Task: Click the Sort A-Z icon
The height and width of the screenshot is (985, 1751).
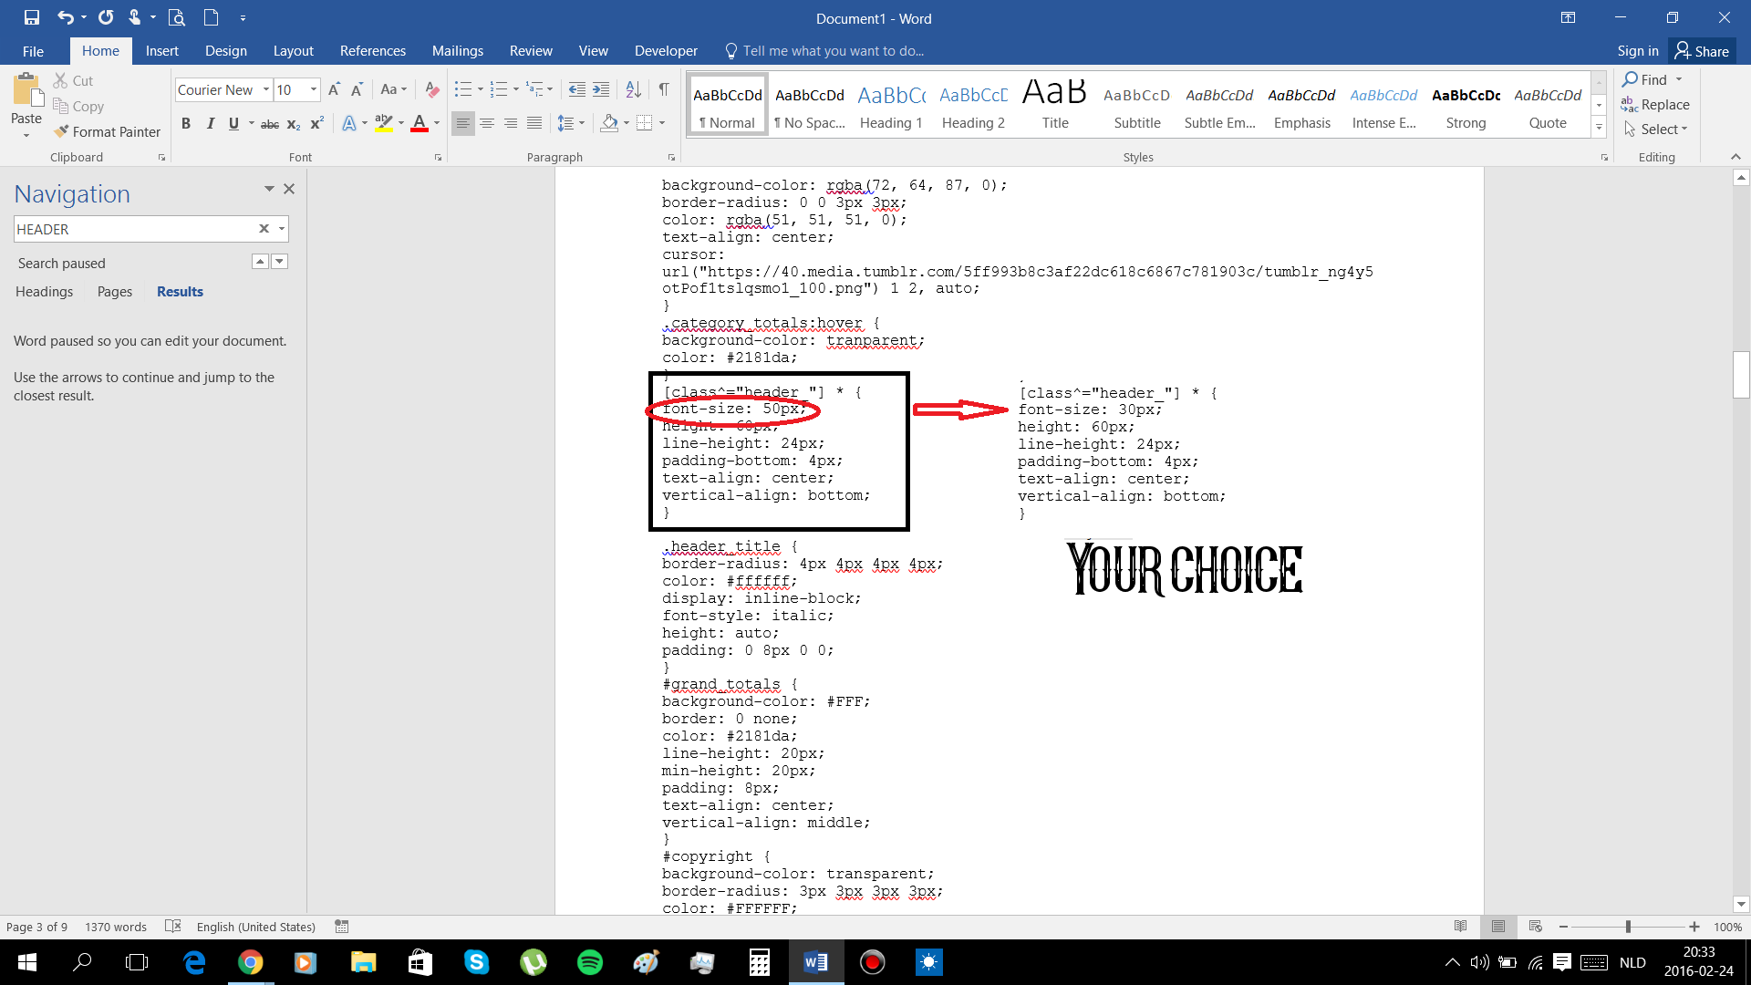Action: (x=633, y=89)
